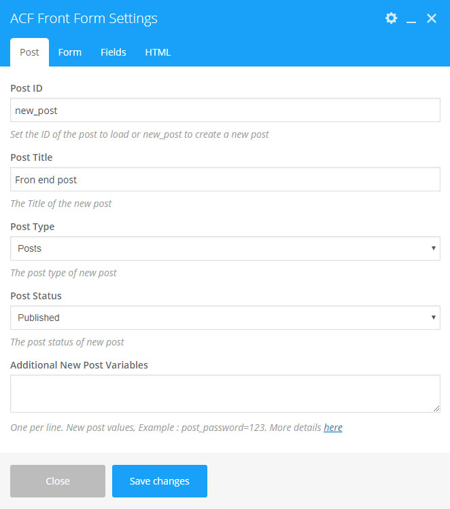Open the Form tab

[70, 52]
